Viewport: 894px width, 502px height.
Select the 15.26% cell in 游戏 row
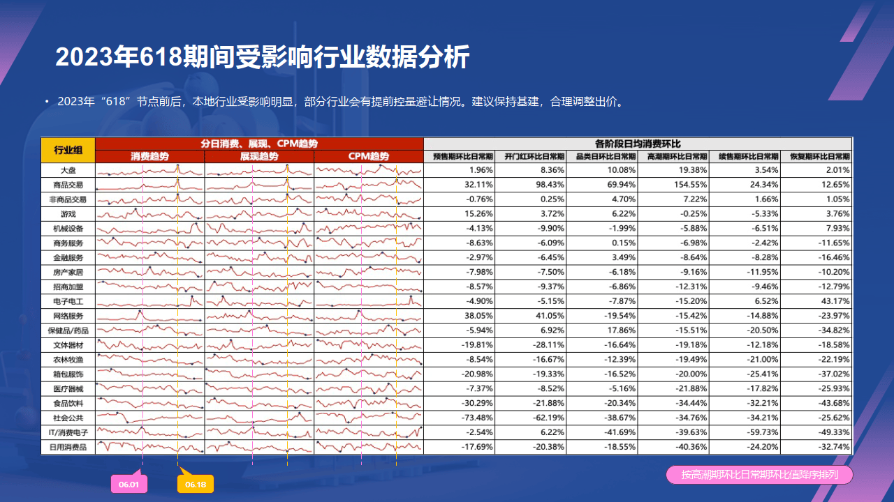460,214
